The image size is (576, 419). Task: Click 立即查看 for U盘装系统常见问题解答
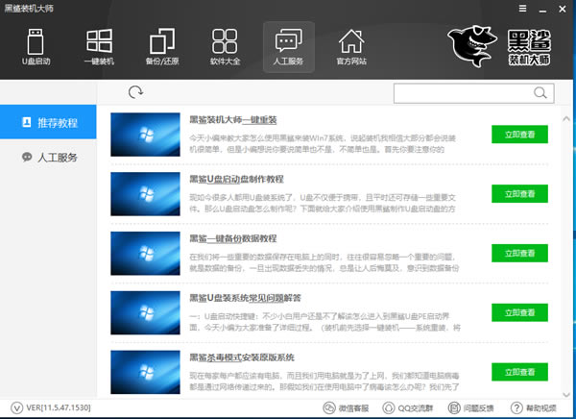click(x=519, y=312)
